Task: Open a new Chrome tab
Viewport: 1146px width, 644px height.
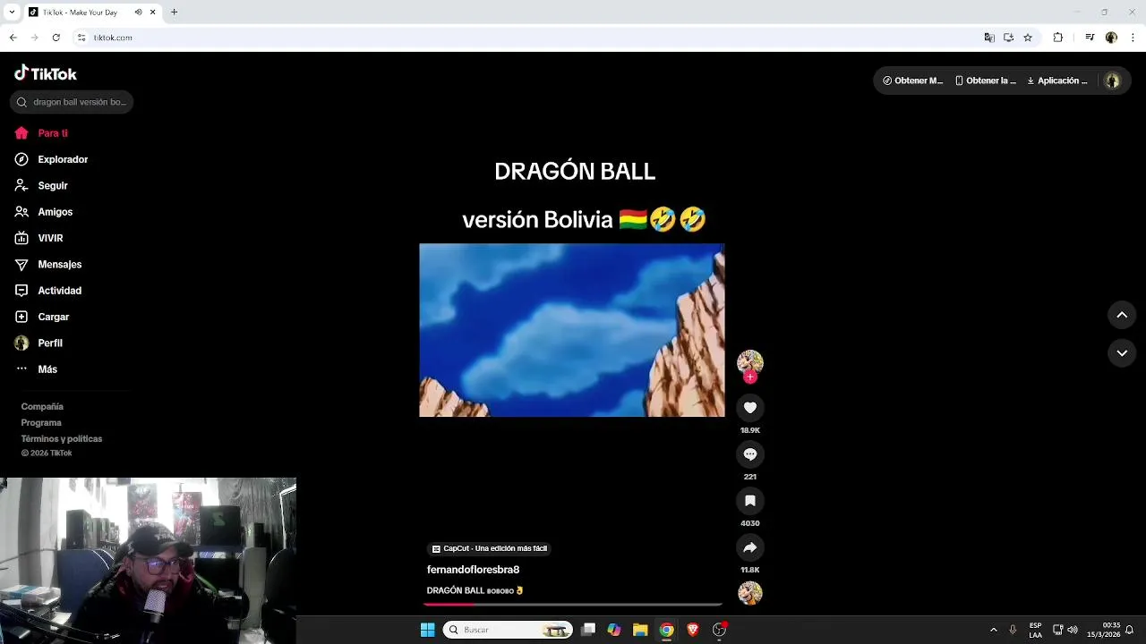Action: 174,13
